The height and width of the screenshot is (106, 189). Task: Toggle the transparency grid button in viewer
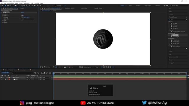pyautogui.click(x=82, y=67)
